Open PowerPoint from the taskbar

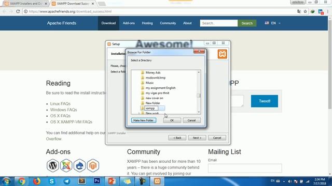pyautogui.click(x=112, y=181)
